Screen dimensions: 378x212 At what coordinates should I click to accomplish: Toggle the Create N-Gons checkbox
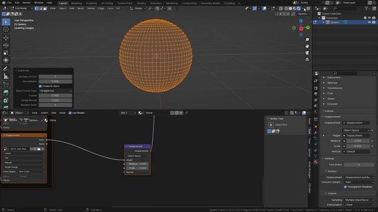pos(40,86)
